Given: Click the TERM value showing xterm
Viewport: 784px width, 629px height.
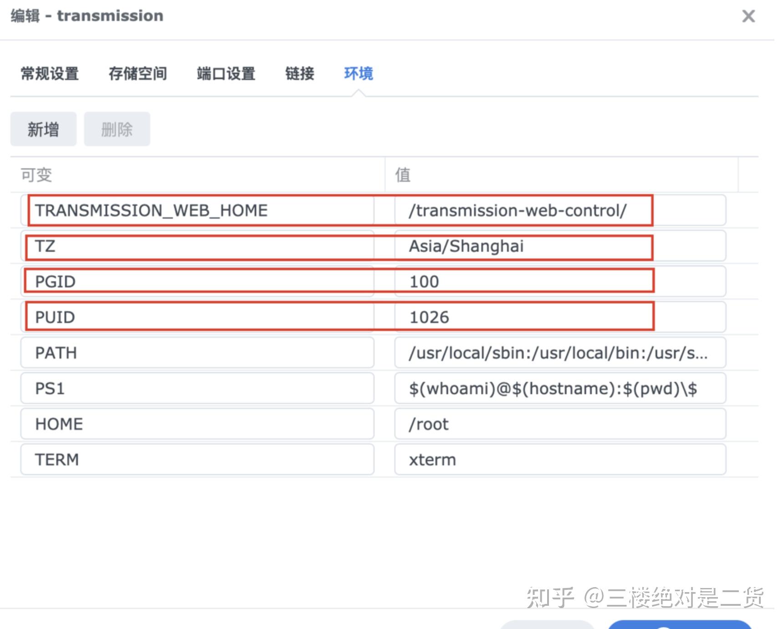Looking at the screenshot, I should [x=560, y=459].
